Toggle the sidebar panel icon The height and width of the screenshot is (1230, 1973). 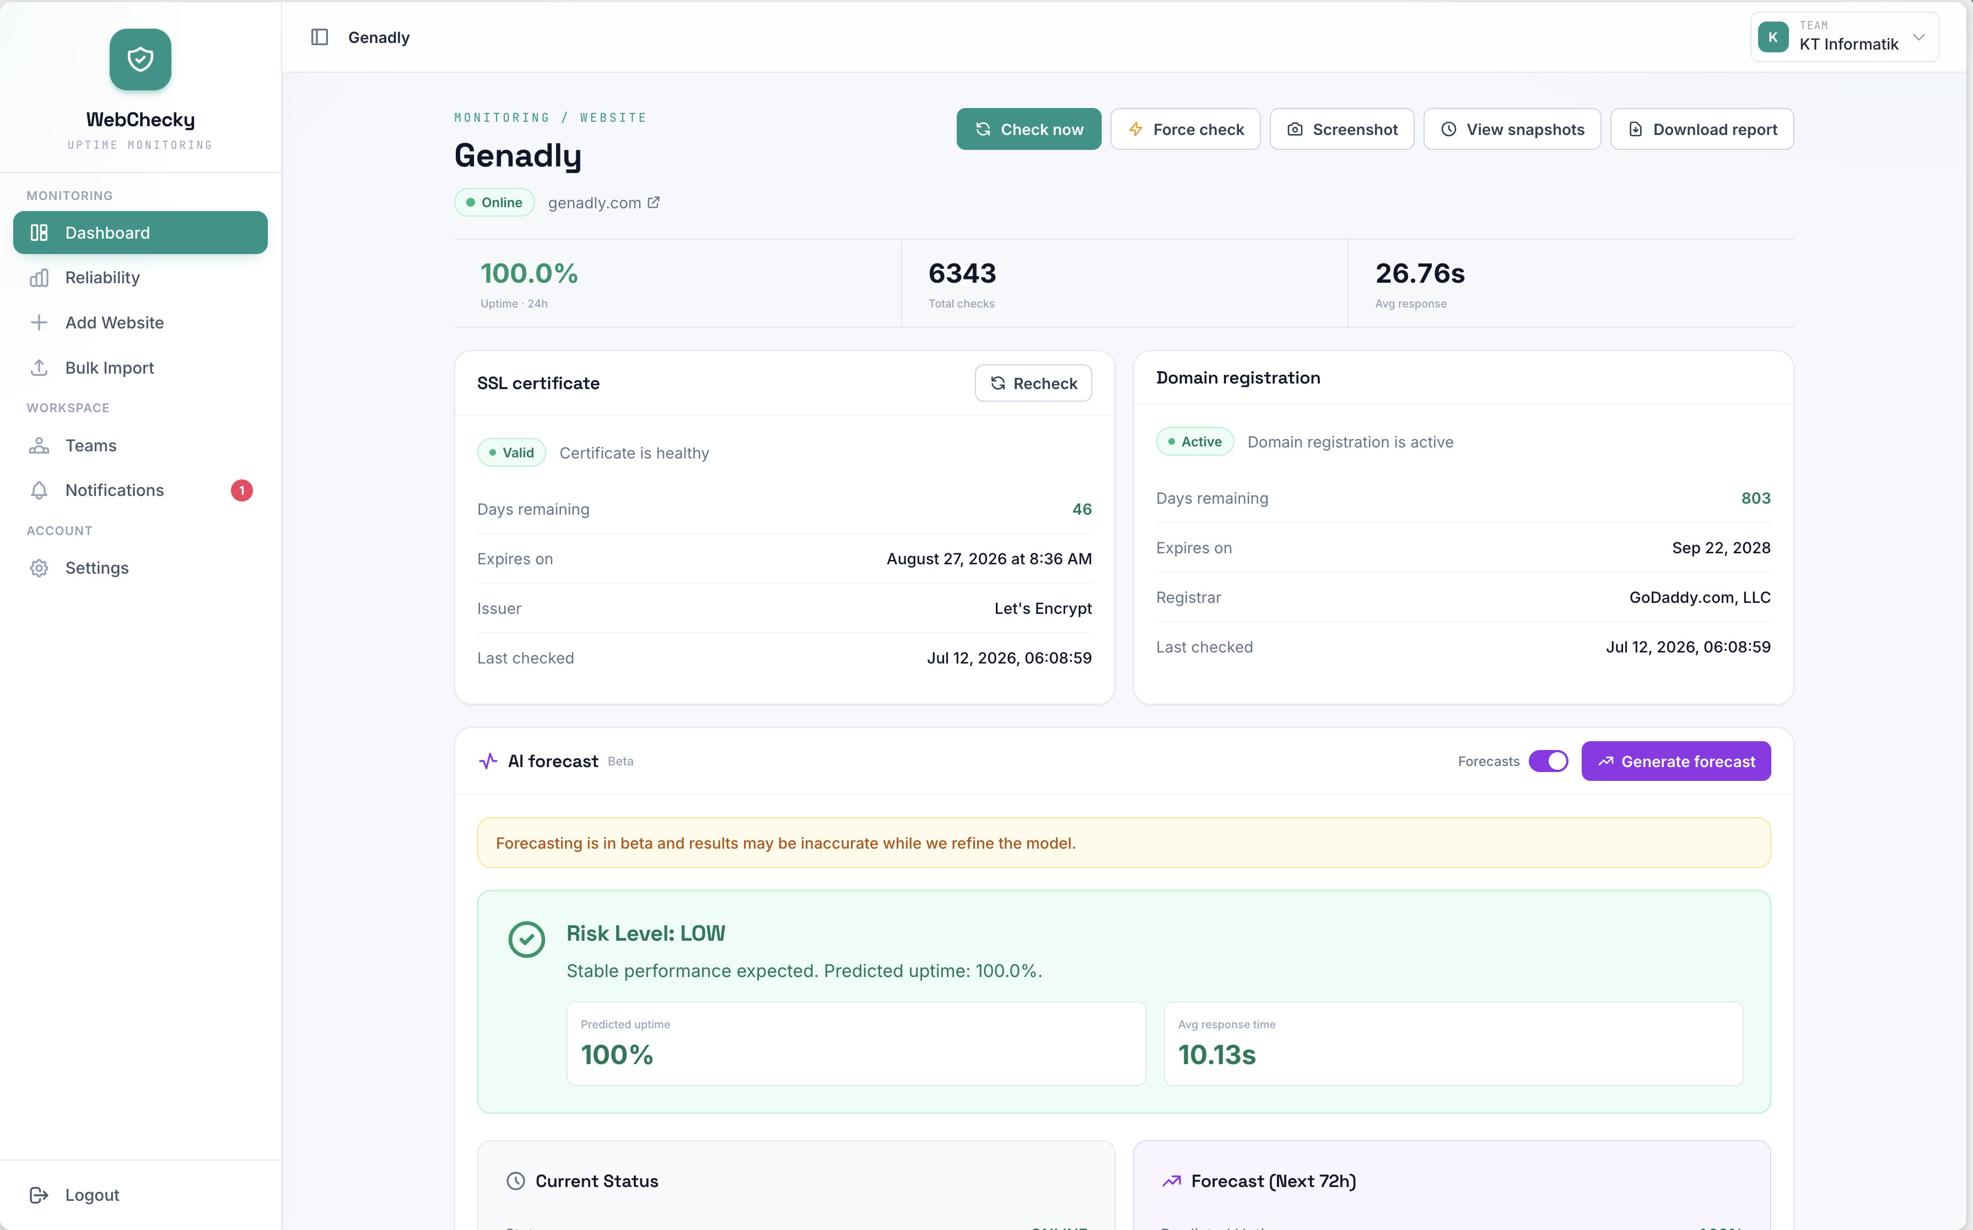tap(319, 37)
